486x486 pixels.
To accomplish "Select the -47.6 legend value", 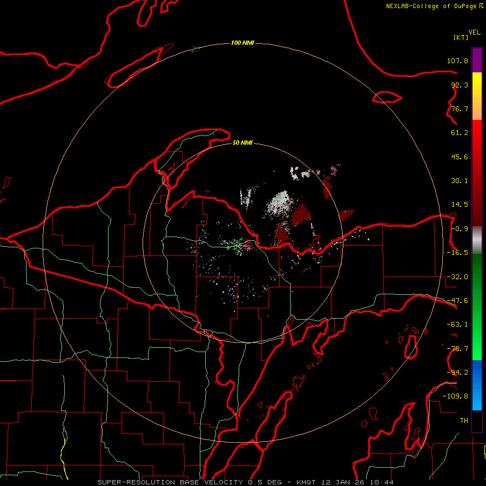I will pyautogui.click(x=457, y=301).
